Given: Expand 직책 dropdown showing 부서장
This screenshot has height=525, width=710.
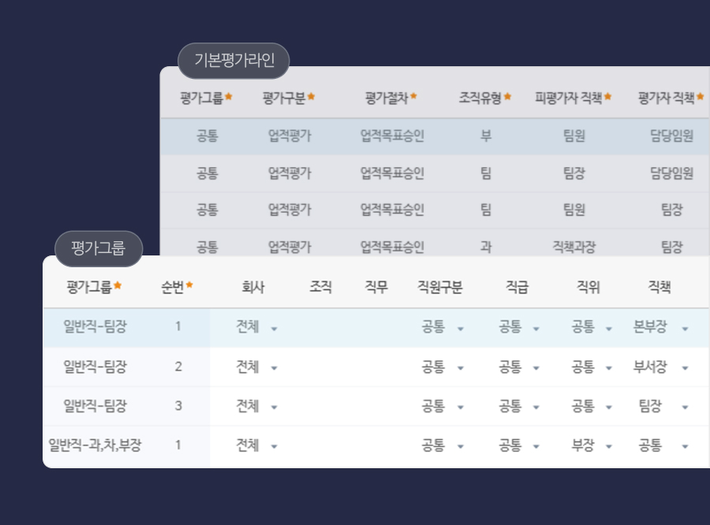Looking at the screenshot, I should coord(660,367).
